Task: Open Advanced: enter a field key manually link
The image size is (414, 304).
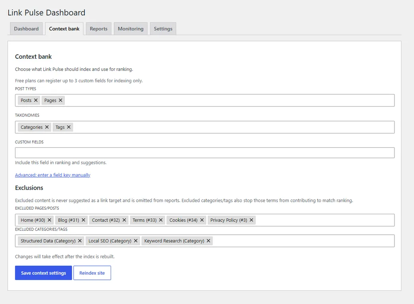Action: 53,175
